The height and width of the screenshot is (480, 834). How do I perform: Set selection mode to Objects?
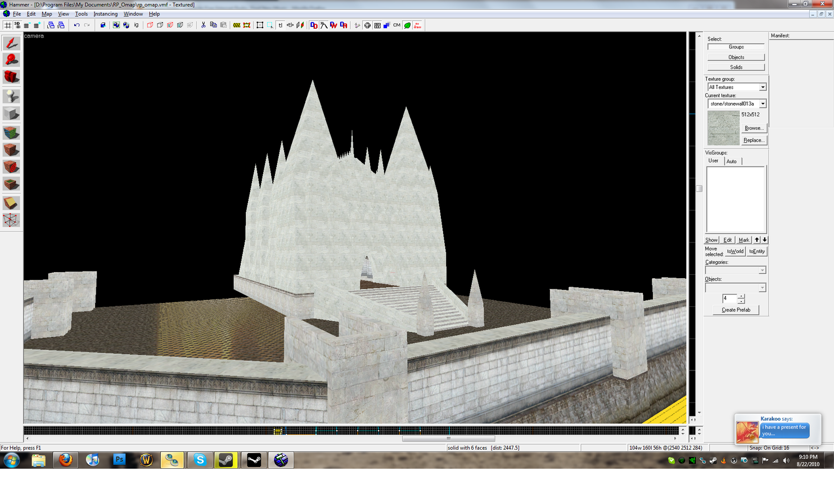(736, 57)
